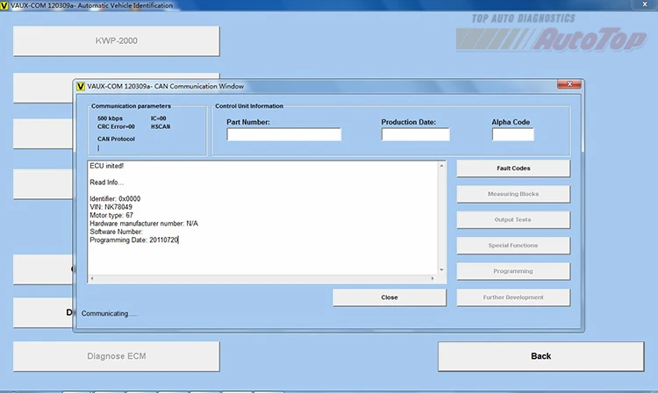Image resolution: width=658 pixels, height=393 pixels.
Task: Click the VAUX-COM icon in main window title bar
Action: coord(4,5)
